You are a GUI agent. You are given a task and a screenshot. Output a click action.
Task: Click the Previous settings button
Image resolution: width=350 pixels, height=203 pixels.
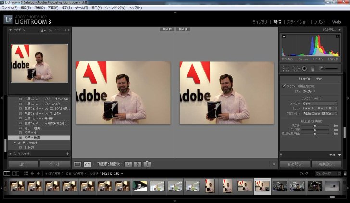(295, 164)
